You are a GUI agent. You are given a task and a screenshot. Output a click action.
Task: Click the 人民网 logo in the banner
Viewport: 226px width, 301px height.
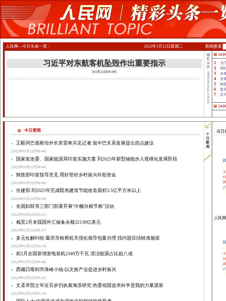tap(86, 13)
